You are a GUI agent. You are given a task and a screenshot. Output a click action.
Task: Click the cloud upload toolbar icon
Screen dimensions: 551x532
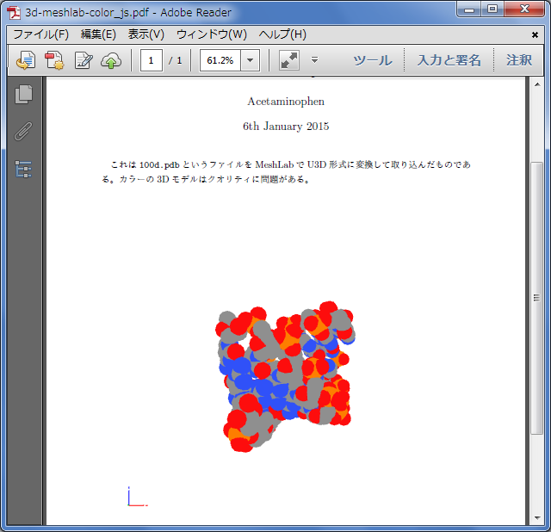[111, 60]
